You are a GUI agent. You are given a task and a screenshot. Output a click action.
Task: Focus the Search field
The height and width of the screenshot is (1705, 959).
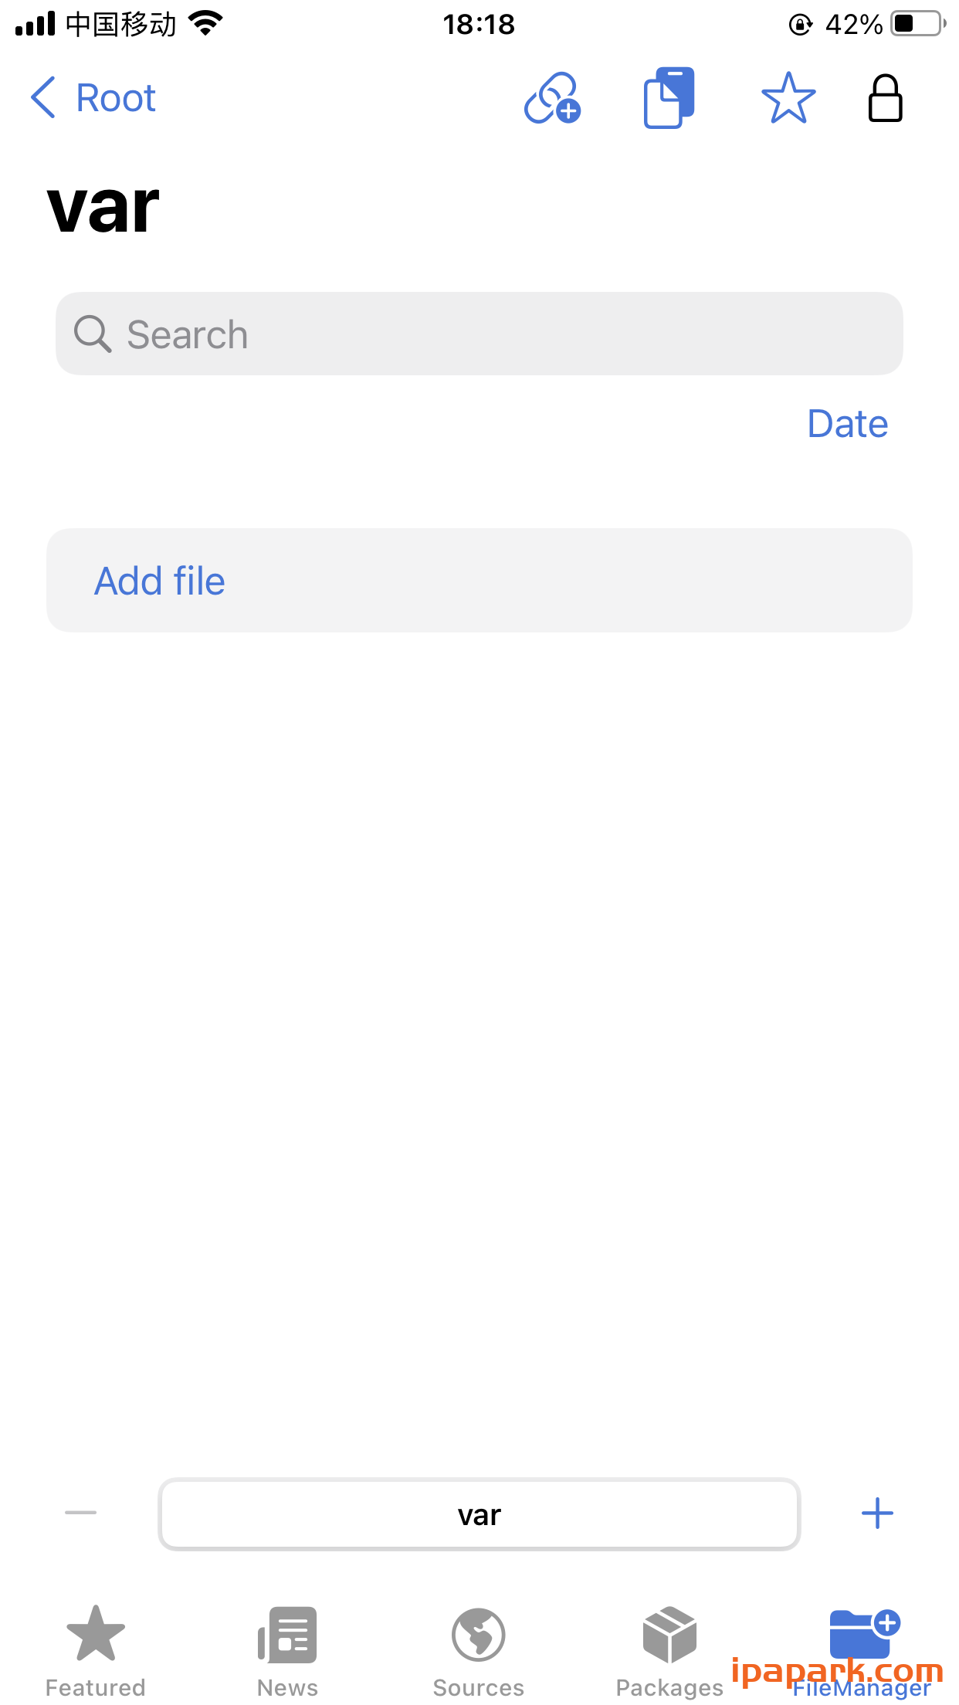tap(494, 334)
